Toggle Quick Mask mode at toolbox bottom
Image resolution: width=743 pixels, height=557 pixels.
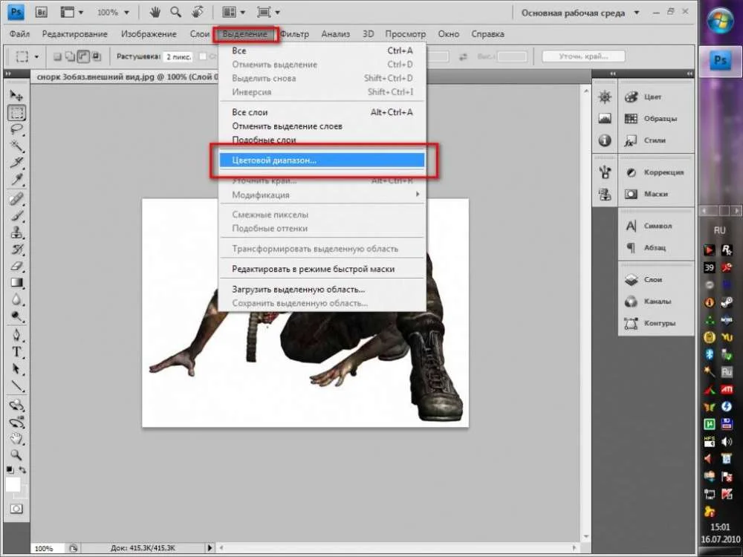(x=16, y=509)
